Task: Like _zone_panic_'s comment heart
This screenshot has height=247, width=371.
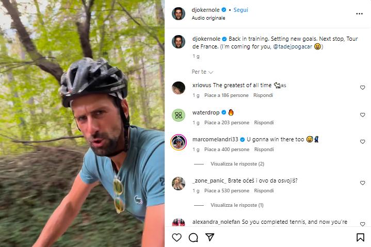Action: point(362,183)
